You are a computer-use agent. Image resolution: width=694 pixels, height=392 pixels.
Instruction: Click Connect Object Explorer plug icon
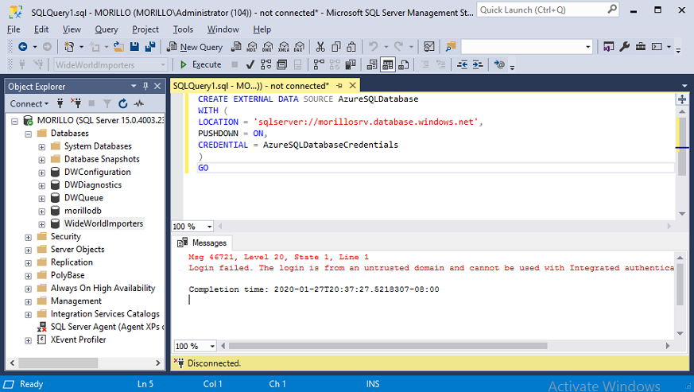tap(60, 103)
